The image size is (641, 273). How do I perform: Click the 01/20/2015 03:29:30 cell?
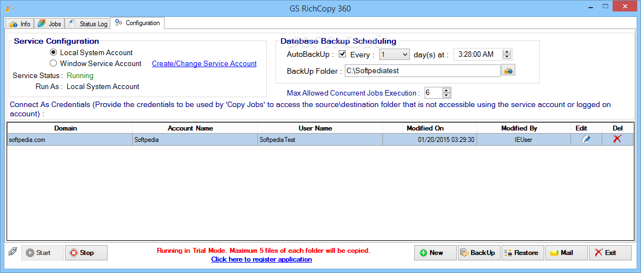[x=430, y=139]
